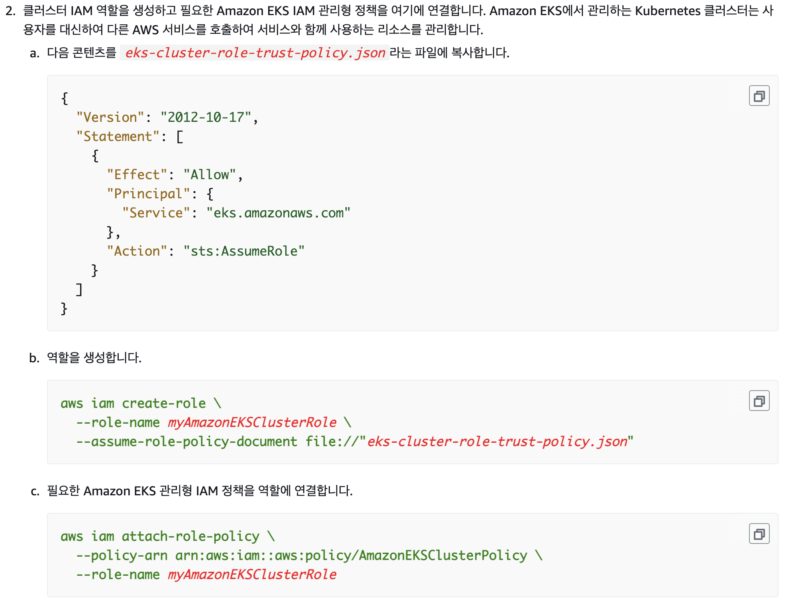Image resolution: width=808 pixels, height=606 pixels.
Task: Click the "Statement" key in the JSON
Action: point(118,137)
